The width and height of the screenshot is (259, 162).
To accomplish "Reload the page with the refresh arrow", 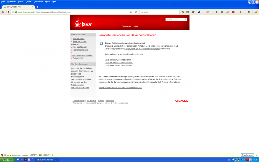I will [136, 12].
